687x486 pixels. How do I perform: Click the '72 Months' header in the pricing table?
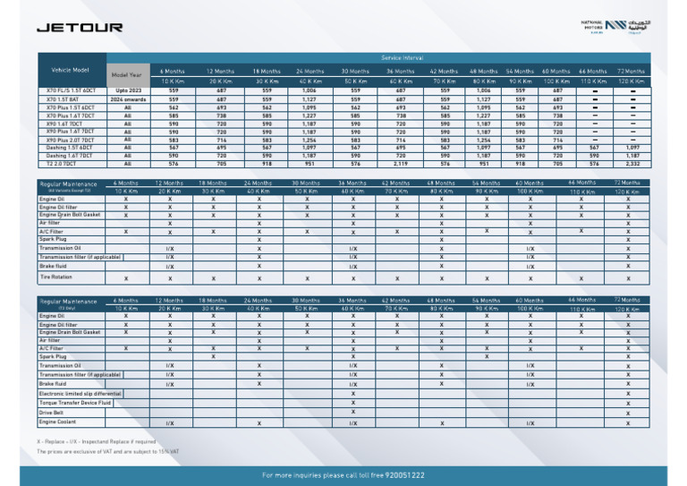pos(632,71)
